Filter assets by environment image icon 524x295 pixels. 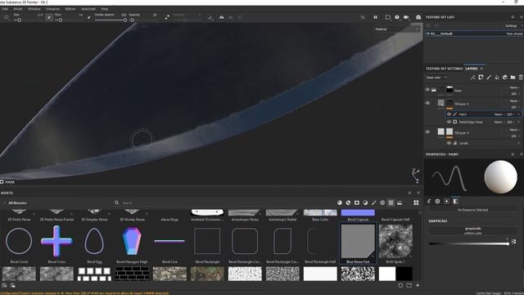pos(400,202)
